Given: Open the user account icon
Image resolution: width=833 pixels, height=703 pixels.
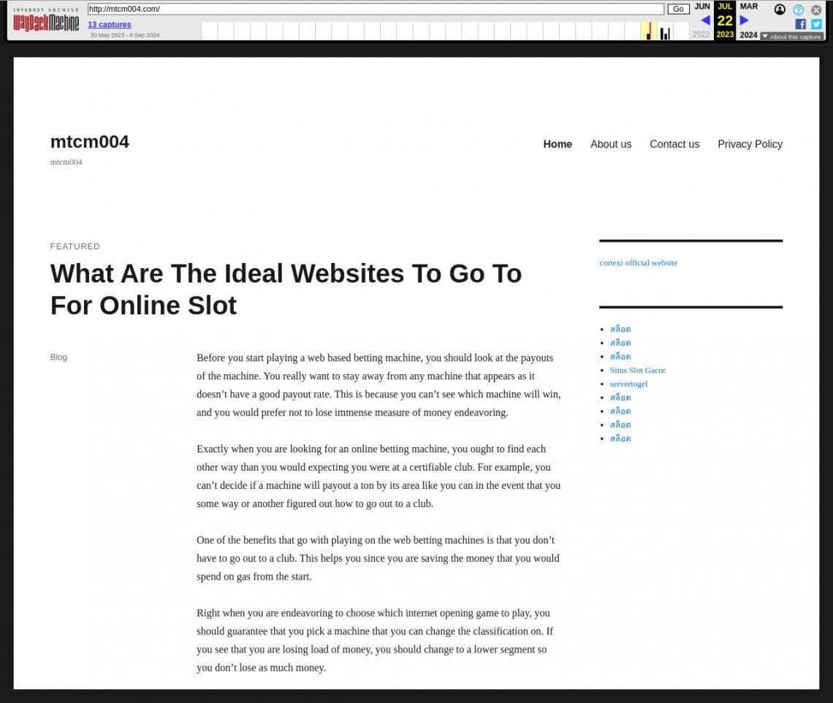Looking at the screenshot, I should pos(780,9).
